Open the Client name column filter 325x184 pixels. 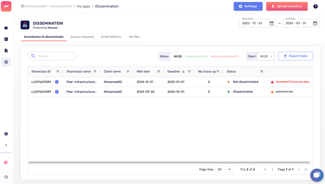[x=128, y=72]
